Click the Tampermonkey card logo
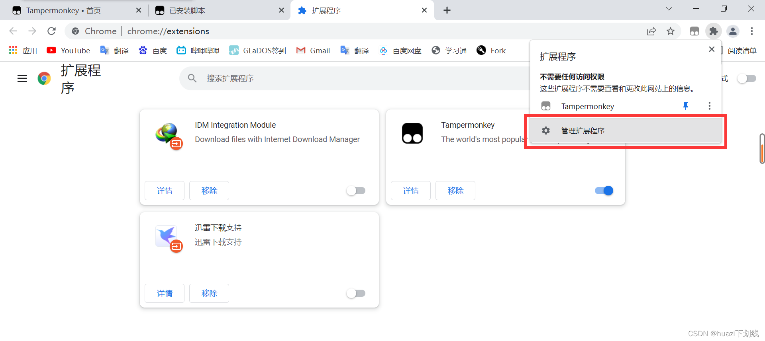Viewport: 765px width, 341px height. click(x=412, y=133)
